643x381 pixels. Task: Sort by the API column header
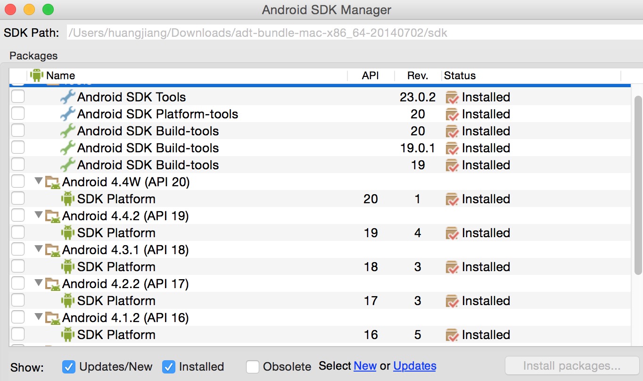click(371, 75)
